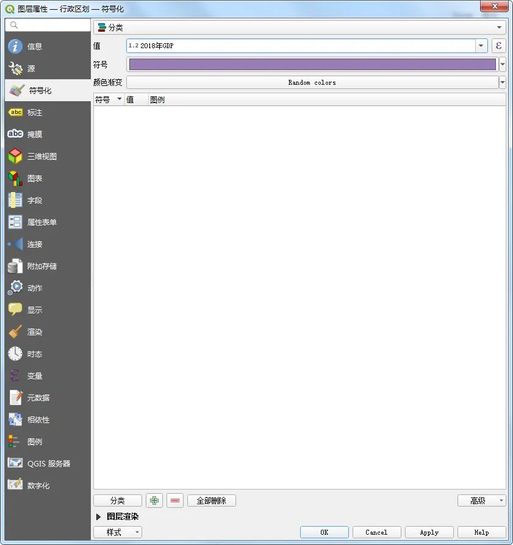The image size is (513, 545).
Task: Click the sidebar search field
Action: click(x=48, y=25)
